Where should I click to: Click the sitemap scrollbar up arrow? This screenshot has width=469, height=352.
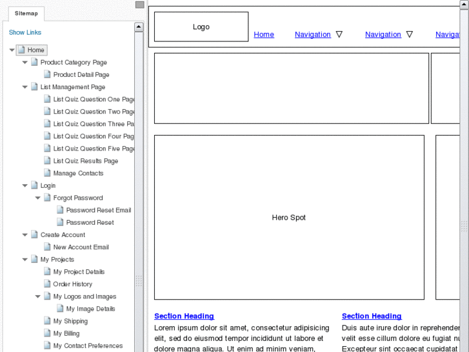click(139, 27)
